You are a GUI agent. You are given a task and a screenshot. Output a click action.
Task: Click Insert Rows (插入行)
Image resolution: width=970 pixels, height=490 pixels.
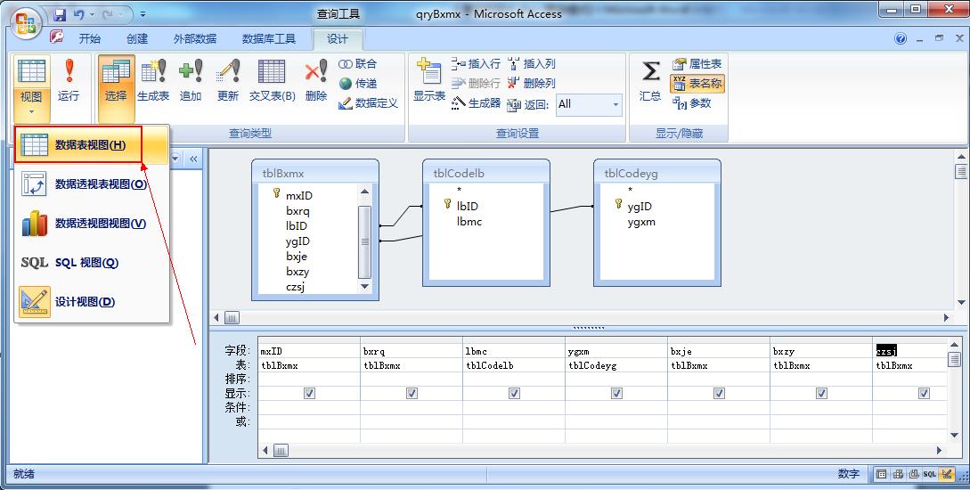pos(476,64)
